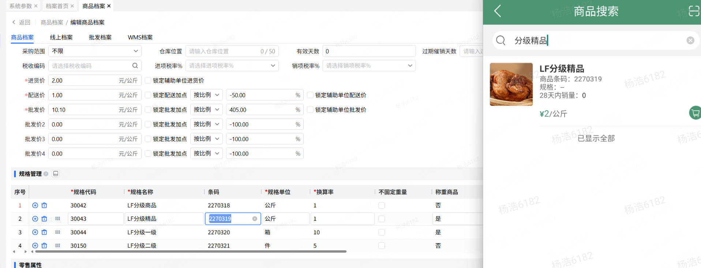Click the 批发价 405.00 percent field
Screen dimensions: 701x268
pyautogui.click(x=265, y=109)
